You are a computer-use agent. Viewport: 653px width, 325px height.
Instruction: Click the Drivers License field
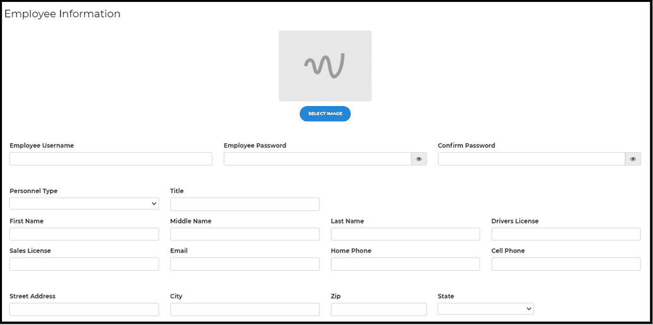point(566,234)
